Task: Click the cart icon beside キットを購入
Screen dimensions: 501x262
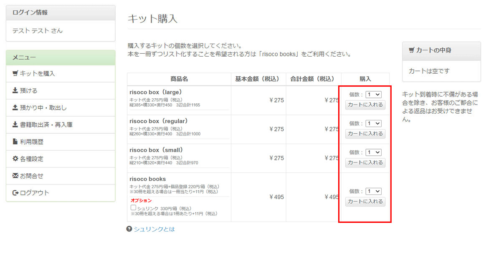Action: coord(15,73)
